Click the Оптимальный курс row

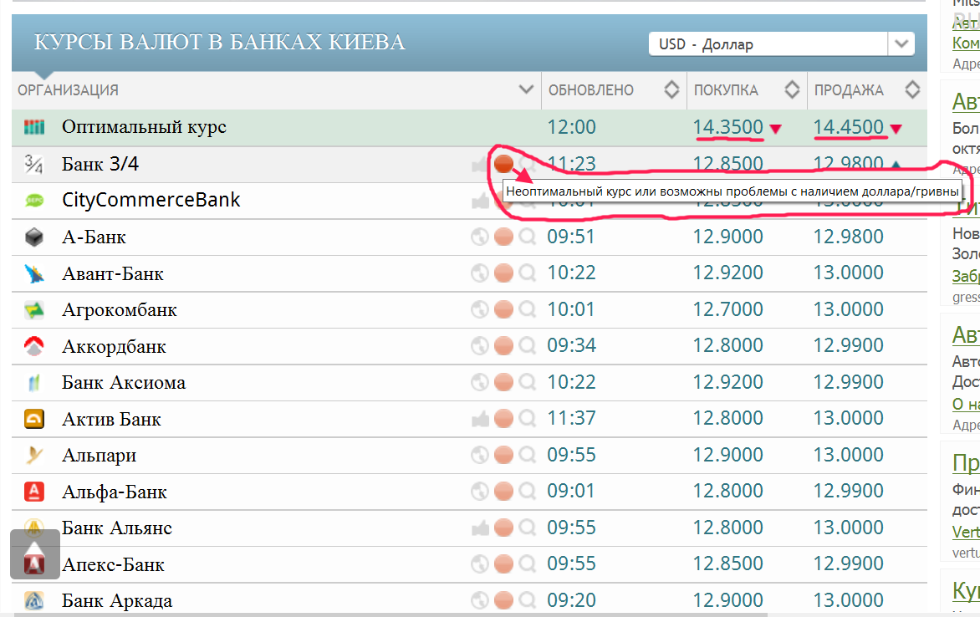point(144,128)
